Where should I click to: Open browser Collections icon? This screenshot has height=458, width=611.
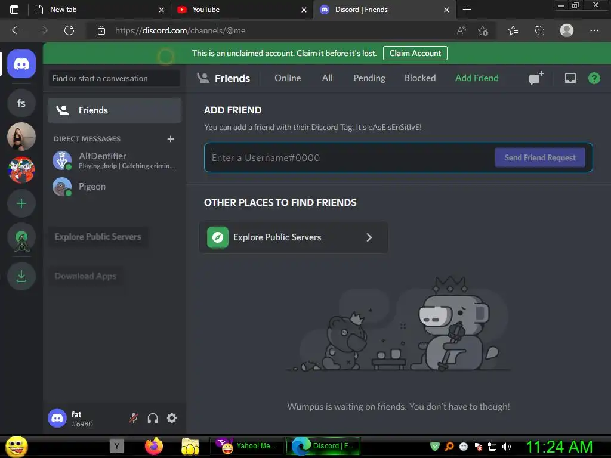(539, 30)
